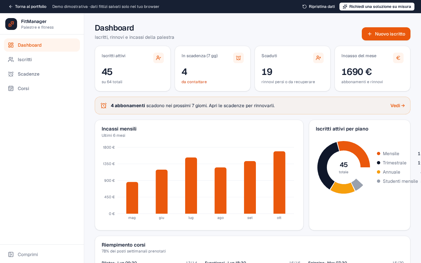This screenshot has height=263, width=421.
Task: Open the Iscritti section
Action: [x=42, y=60]
